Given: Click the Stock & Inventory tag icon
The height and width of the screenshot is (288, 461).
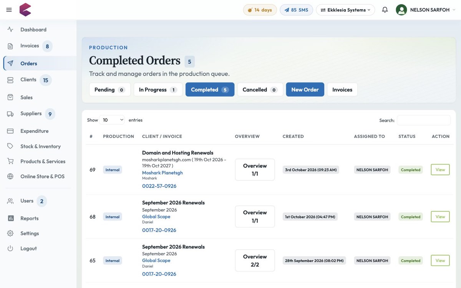Looking at the screenshot, I should click(x=10, y=146).
